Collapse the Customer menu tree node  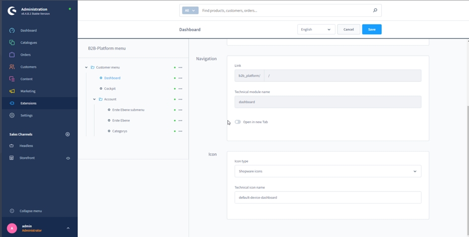pos(86,67)
